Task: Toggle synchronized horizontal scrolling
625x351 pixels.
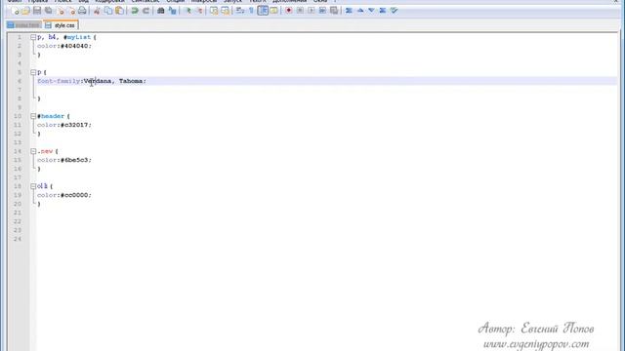Action: [226, 11]
